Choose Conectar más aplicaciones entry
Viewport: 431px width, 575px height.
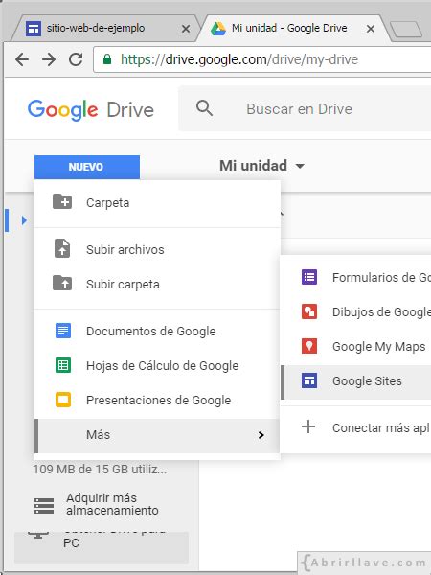pyautogui.click(x=356, y=427)
